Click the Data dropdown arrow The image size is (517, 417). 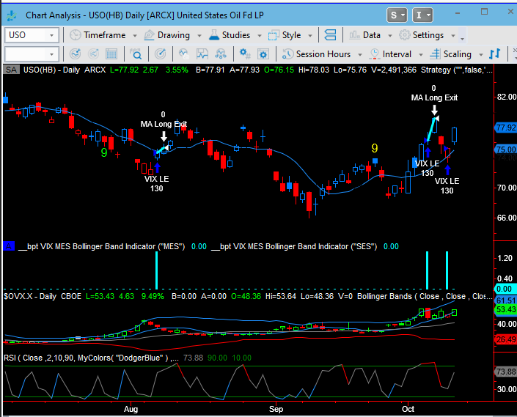point(390,36)
